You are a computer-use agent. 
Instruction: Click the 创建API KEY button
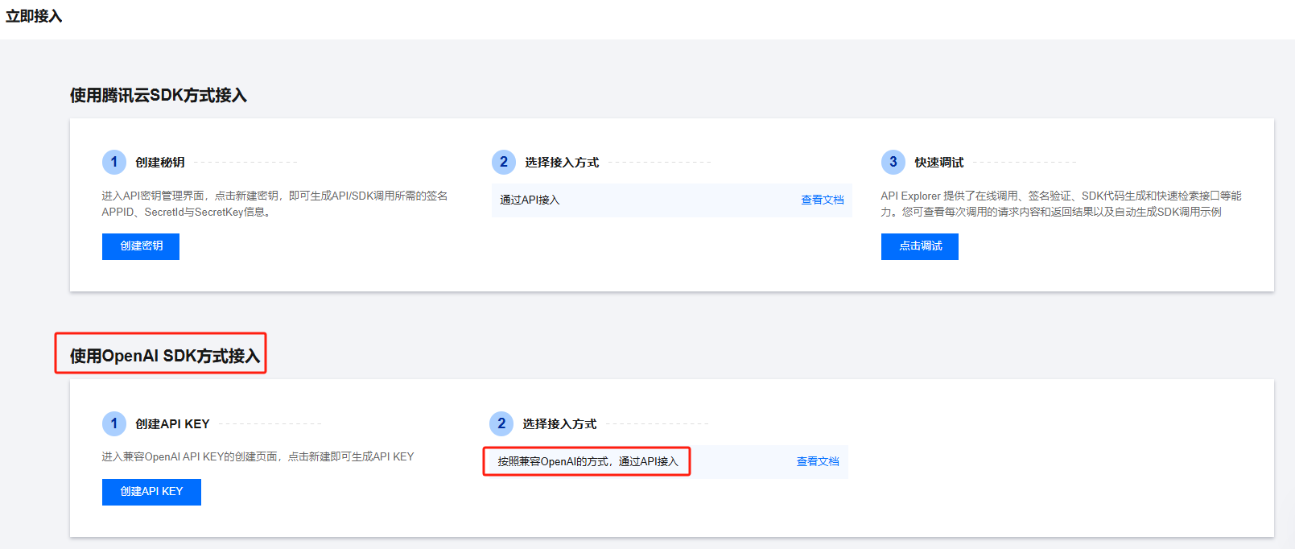point(151,492)
